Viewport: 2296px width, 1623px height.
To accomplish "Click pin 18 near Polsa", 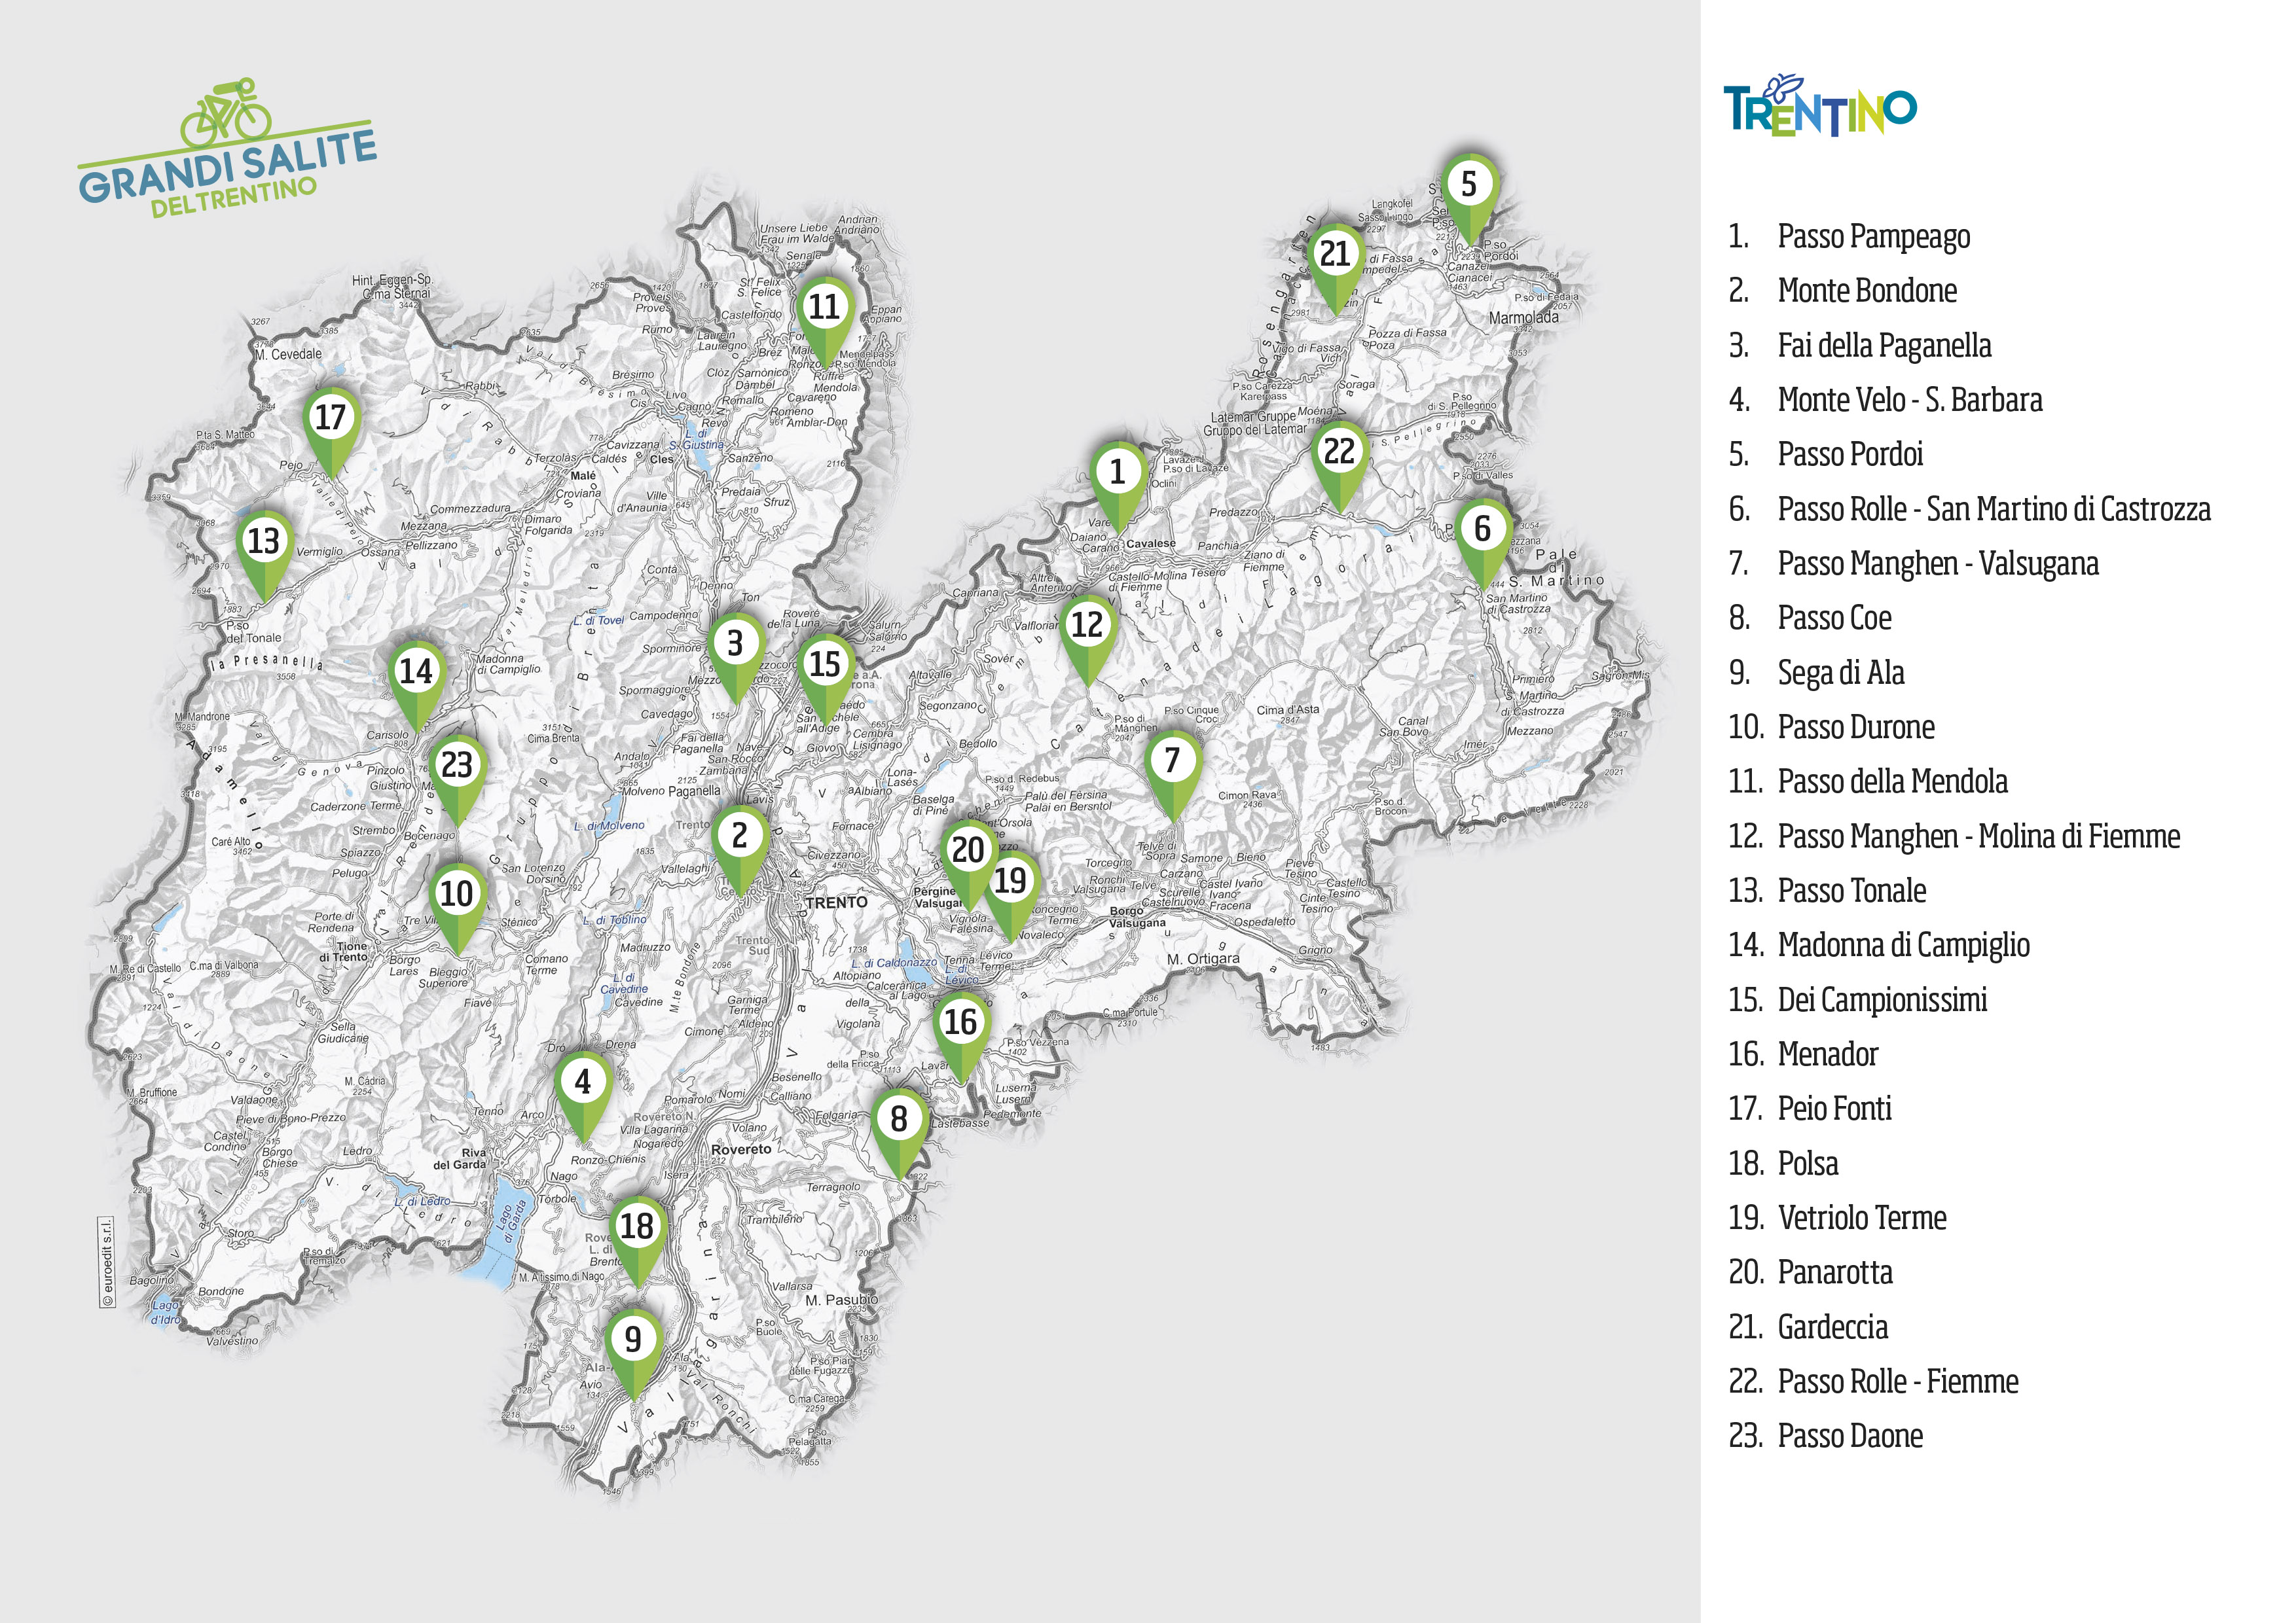I will 638,1240.
